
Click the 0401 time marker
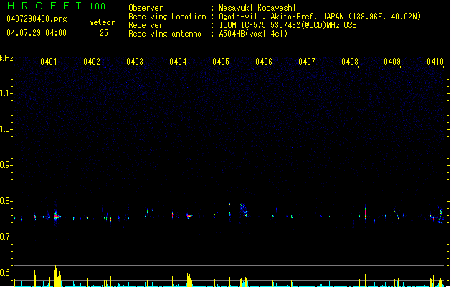pos(49,62)
